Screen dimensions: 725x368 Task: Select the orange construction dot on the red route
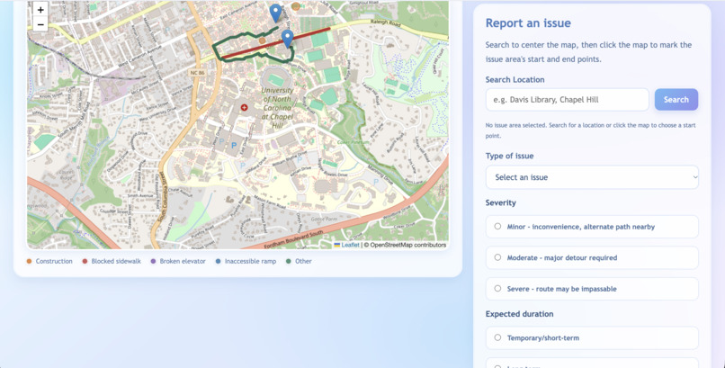[262, 41]
